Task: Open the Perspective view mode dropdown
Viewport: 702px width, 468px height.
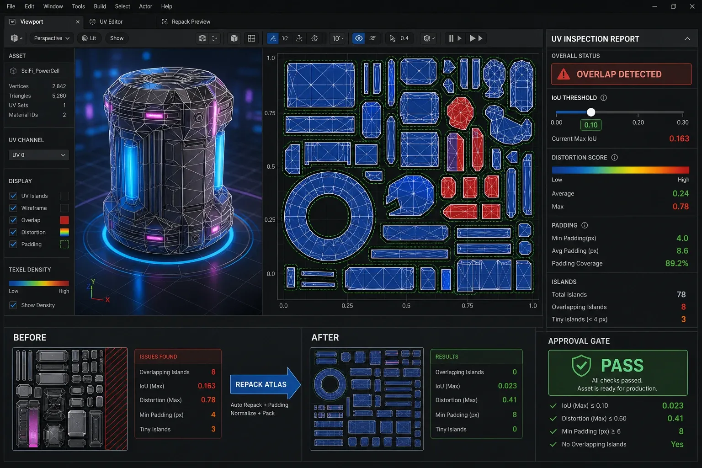Action: point(52,38)
